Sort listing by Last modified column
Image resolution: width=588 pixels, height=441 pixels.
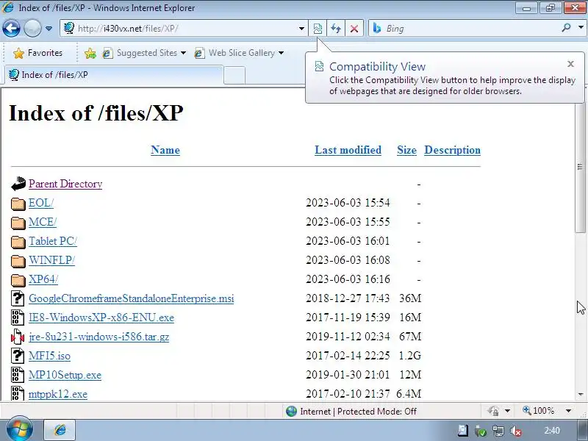point(348,150)
